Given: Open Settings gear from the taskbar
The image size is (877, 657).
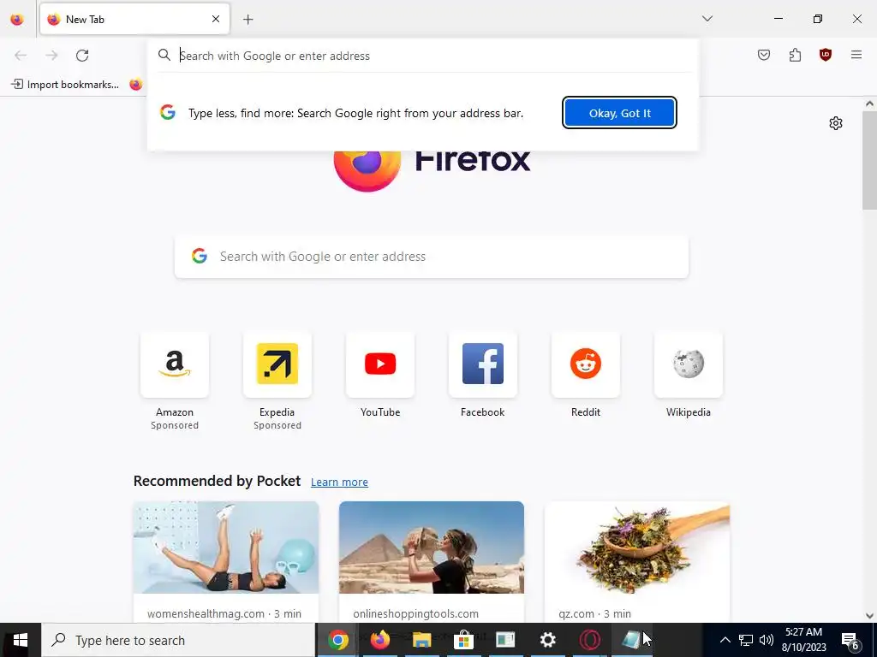Looking at the screenshot, I should pyautogui.click(x=547, y=640).
